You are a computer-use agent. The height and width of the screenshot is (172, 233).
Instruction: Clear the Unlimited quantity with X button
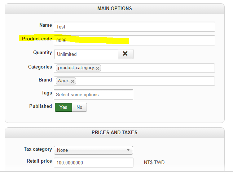pyautogui.click(x=126, y=54)
